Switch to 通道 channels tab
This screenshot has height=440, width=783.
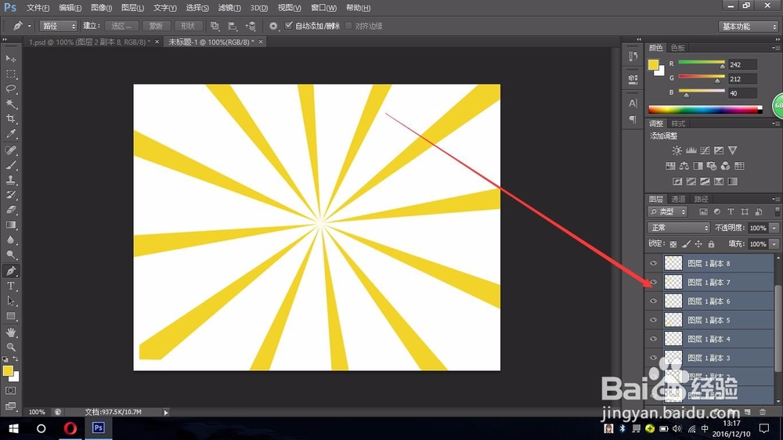pos(677,199)
